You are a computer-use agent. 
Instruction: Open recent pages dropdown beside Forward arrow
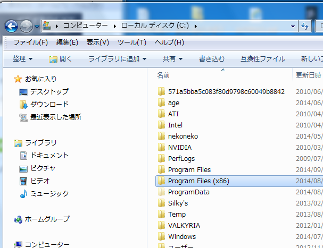click(37, 27)
